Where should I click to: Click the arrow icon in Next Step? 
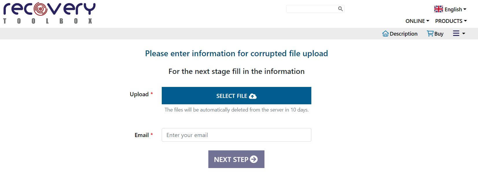pos(254,159)
